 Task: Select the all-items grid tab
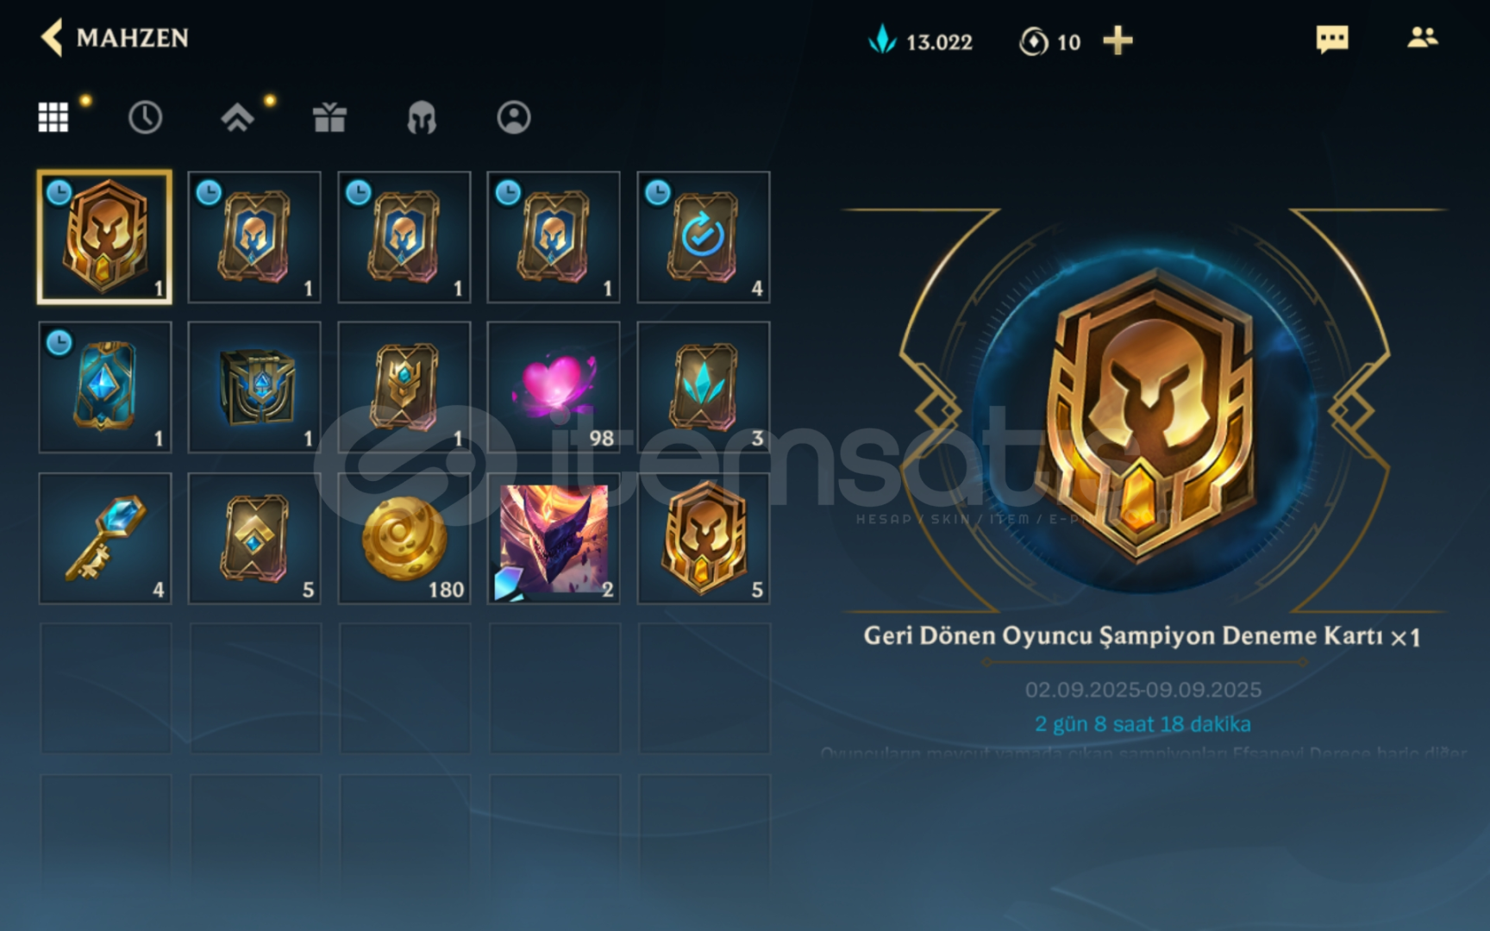point(53,117)
